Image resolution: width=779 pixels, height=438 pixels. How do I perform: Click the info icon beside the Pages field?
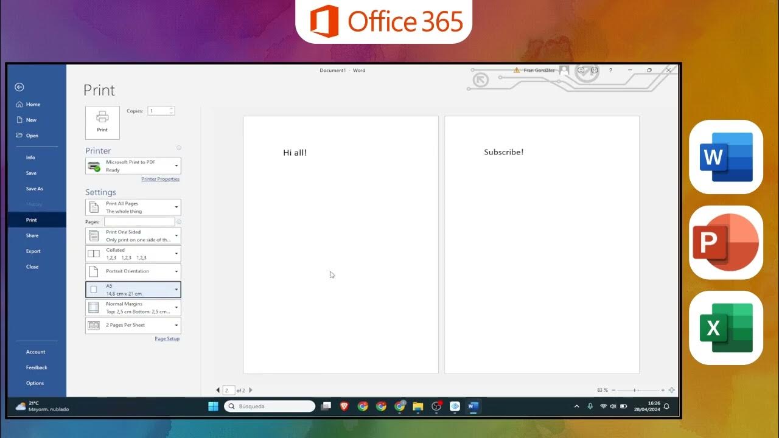click(x=179, y=222)
